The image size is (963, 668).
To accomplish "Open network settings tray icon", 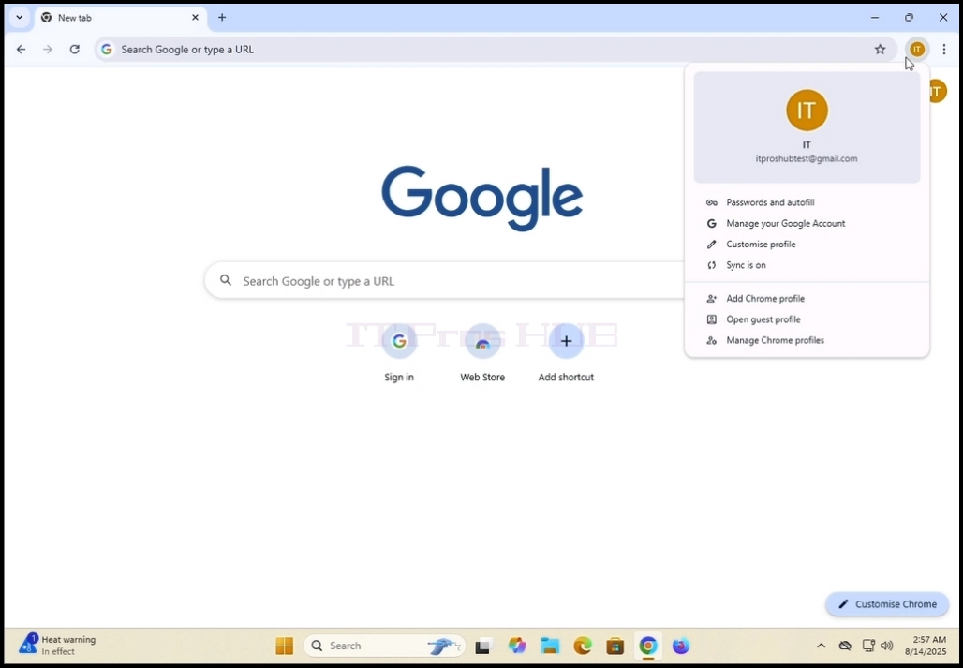I will [867, 646].
